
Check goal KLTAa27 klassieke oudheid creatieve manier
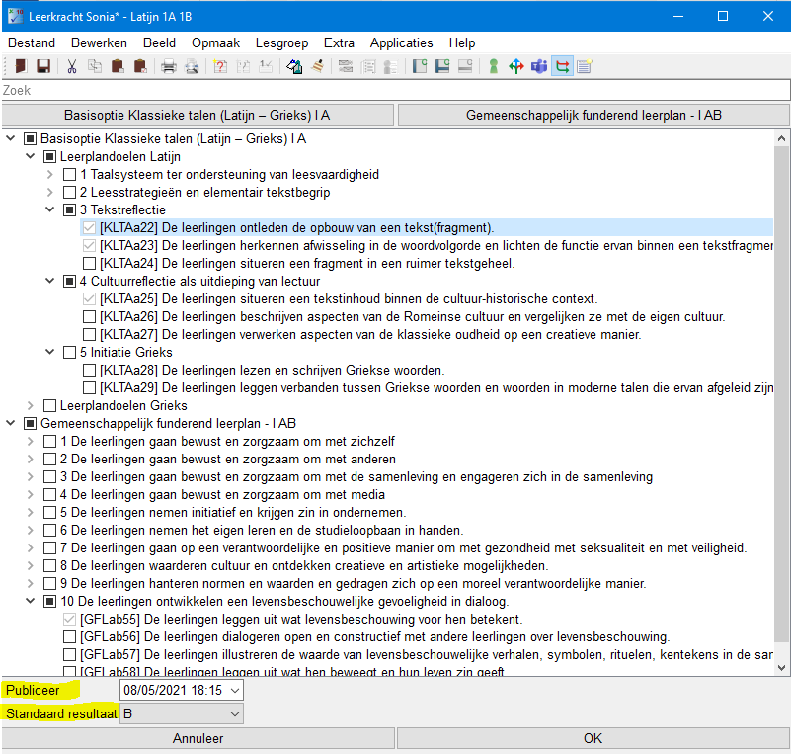pyautogui.click(x=89, y=335)
